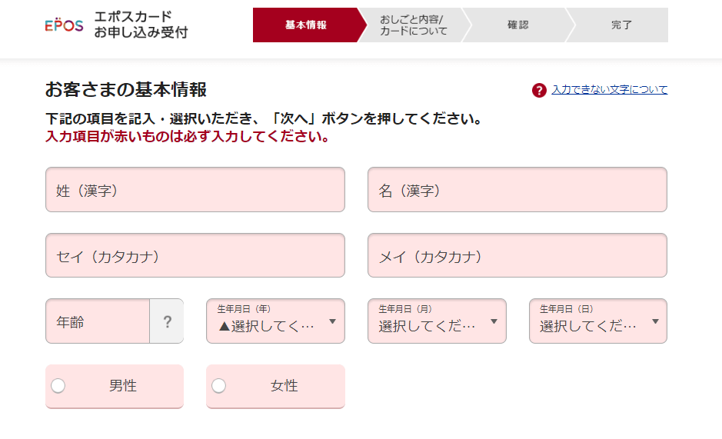Click the EPOS logo icon
722x439 pixels.
coord(64,25)
